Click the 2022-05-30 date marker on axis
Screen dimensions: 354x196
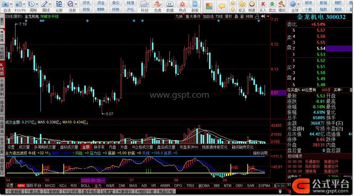coord(93,180)
